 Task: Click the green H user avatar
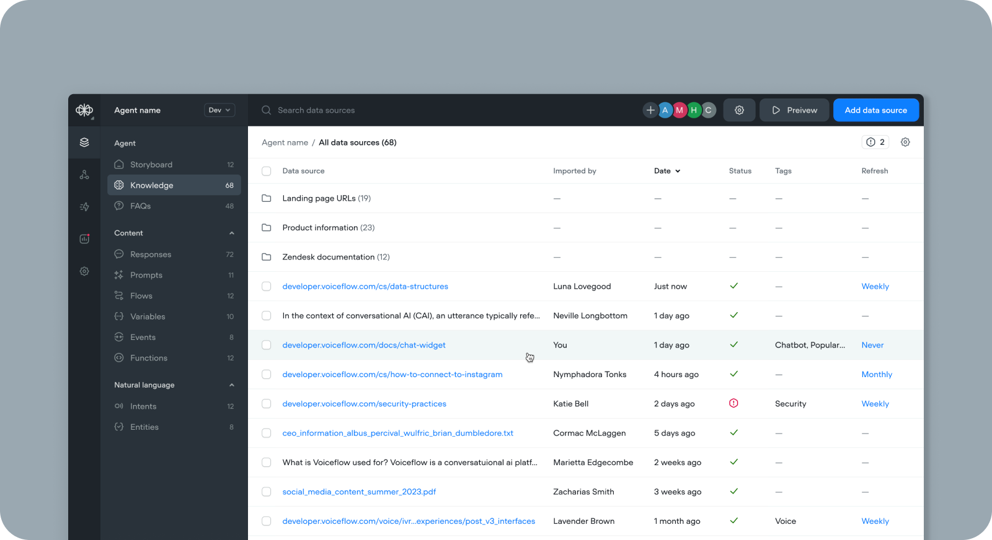click(694, 110)
